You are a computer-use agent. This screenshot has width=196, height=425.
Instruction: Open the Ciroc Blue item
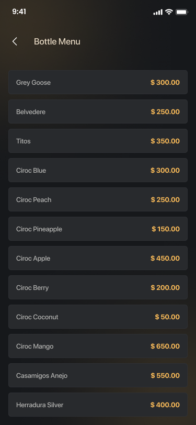click(x=98, y=170)
